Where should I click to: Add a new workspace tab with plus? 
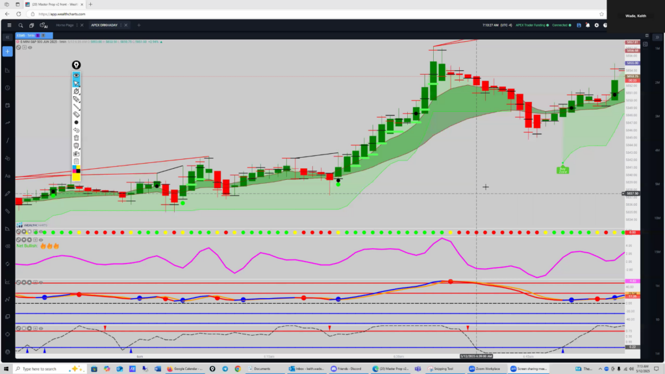point(139,25)
